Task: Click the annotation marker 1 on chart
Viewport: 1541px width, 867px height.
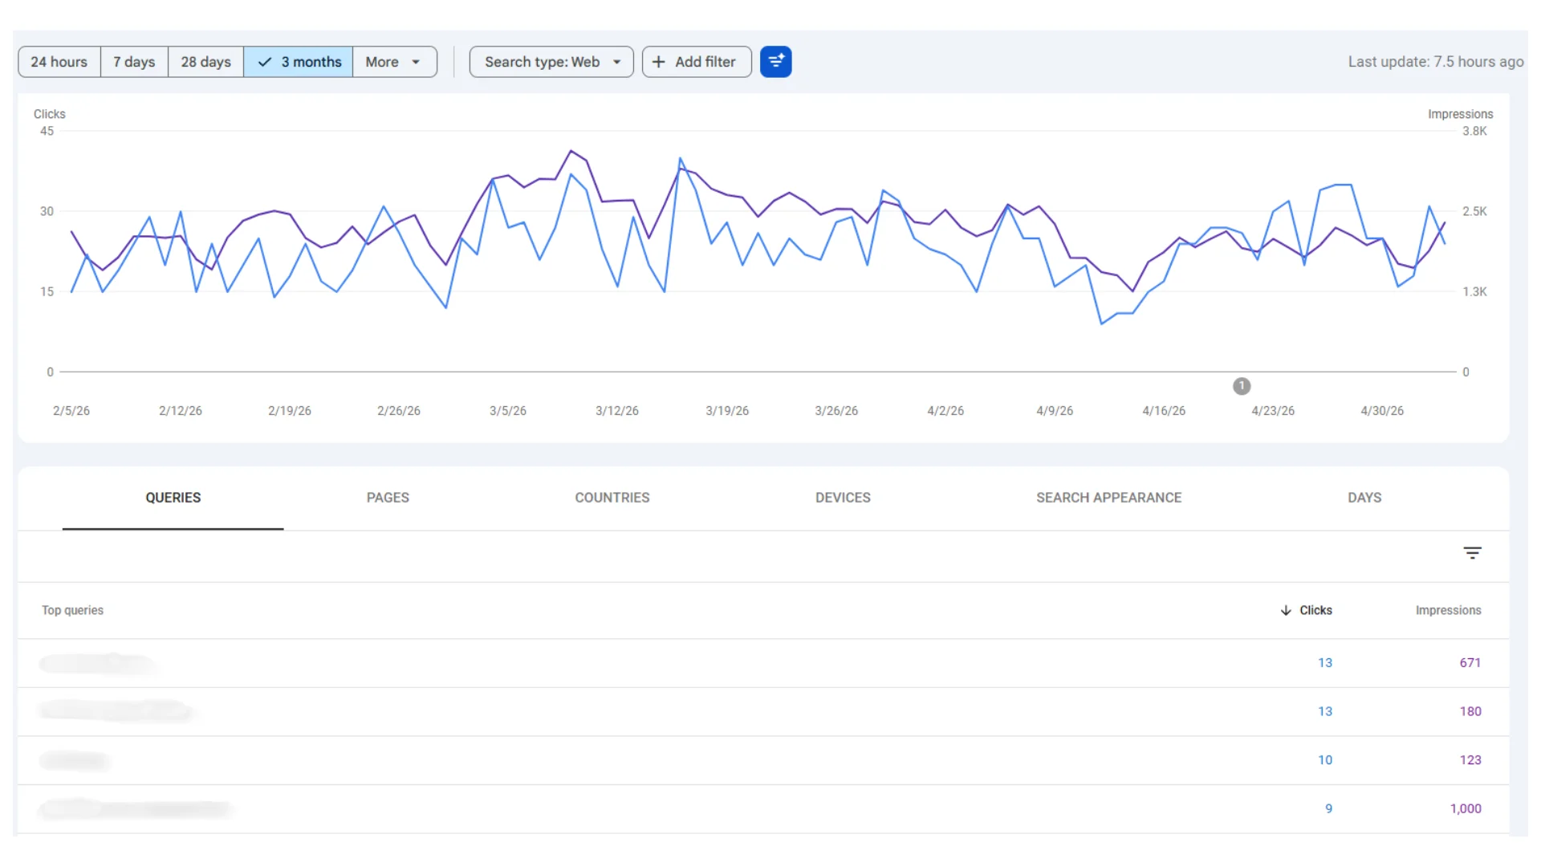Action: [1242, 386]
